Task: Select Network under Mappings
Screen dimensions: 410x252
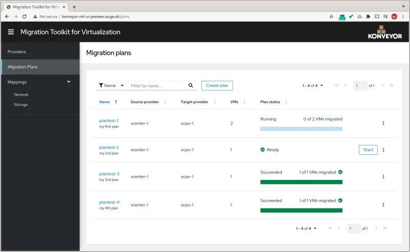Action: point(21,95)
